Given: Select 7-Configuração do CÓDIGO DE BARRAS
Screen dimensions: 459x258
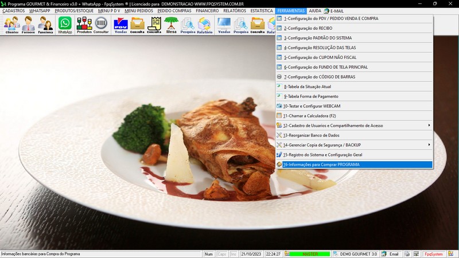Looking at the screenshot, I should click(354, 77).
